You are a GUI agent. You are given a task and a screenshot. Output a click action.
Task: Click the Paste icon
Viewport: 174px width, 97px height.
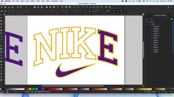[x=42, y=7]
